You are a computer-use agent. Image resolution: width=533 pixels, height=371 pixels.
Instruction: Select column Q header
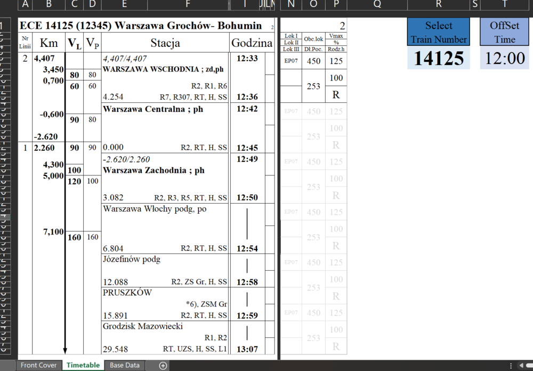click(x=377, y=4)
